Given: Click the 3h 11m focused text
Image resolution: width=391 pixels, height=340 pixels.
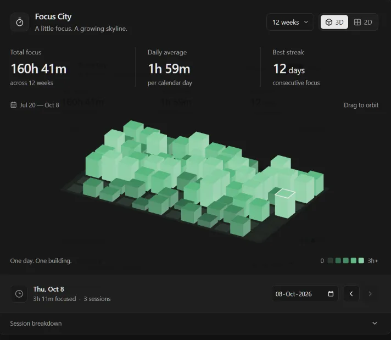Looking at the screenshot, I should pos(54,299).
